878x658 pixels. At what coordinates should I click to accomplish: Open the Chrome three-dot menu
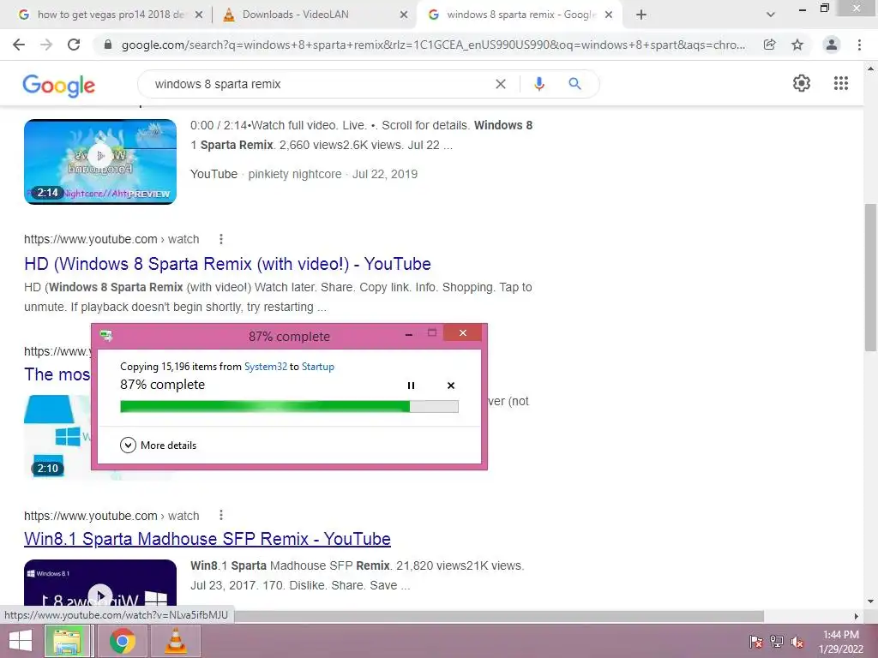click(859, 45)
